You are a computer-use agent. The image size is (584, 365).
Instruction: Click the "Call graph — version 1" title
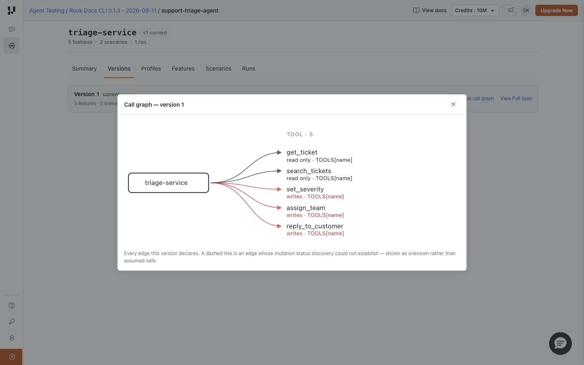[x=154, y=105]
